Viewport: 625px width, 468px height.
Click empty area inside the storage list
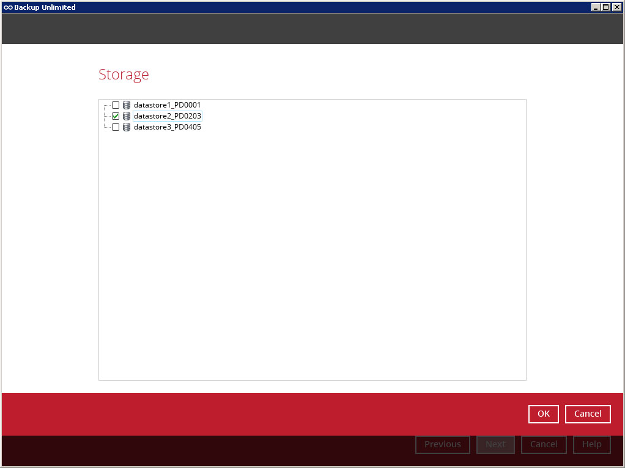[x=312, y=257]
